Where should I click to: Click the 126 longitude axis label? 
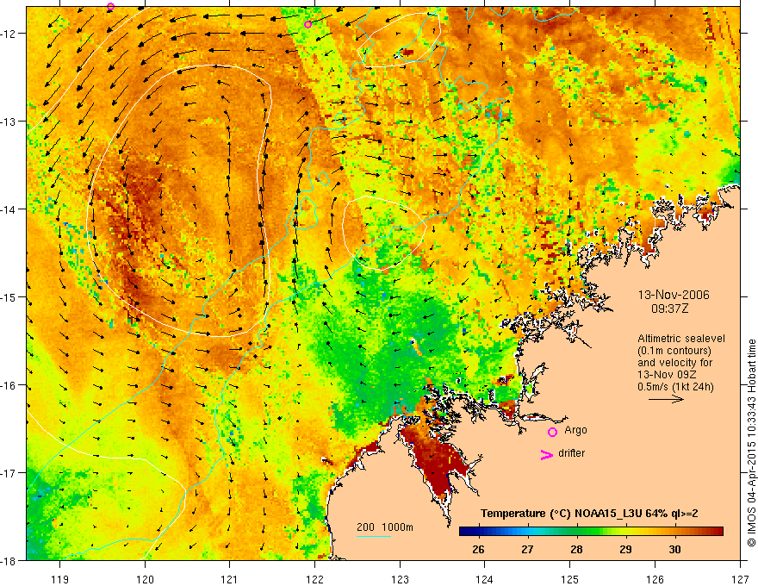pyautogui.click(x=655, y=579)
